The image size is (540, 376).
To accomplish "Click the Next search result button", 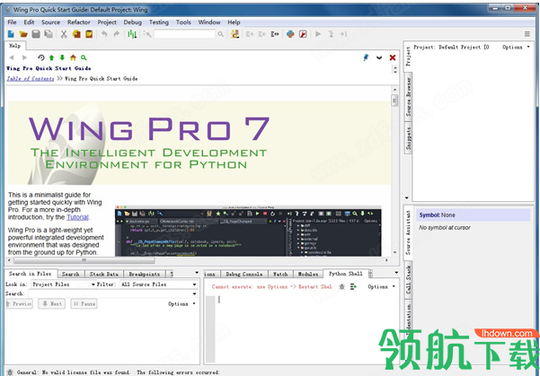I will tap(51, 303).
